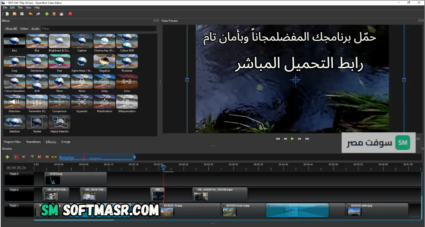Open the SGS22U 3x.jpg clip menu arrow
Image resolution: width=425 pixels, height=227 pixels.
161,206
